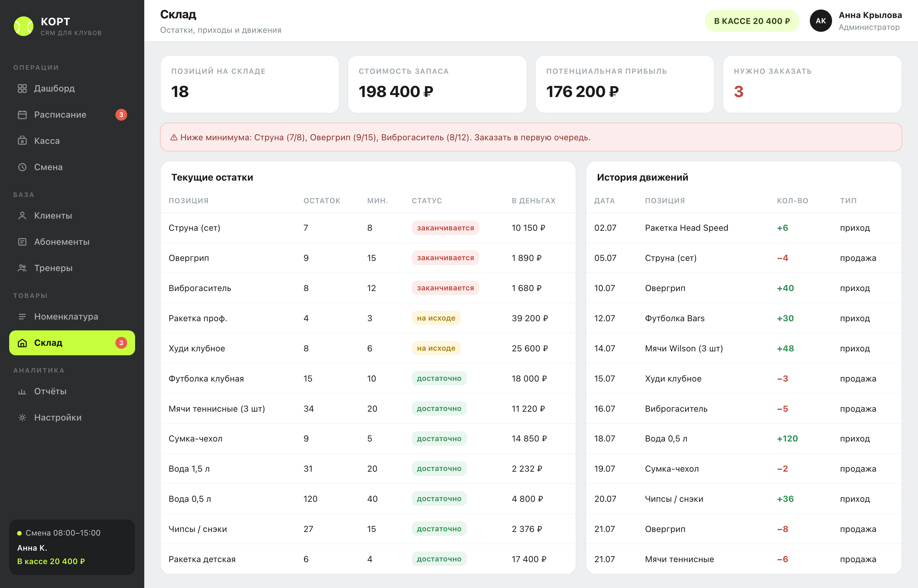Click the Дашборд grid icon
Viewport: 918px width, 588px height.
point(22,88)
